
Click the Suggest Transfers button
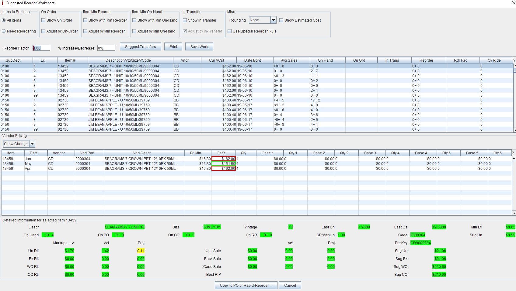[x=140, y=46]
